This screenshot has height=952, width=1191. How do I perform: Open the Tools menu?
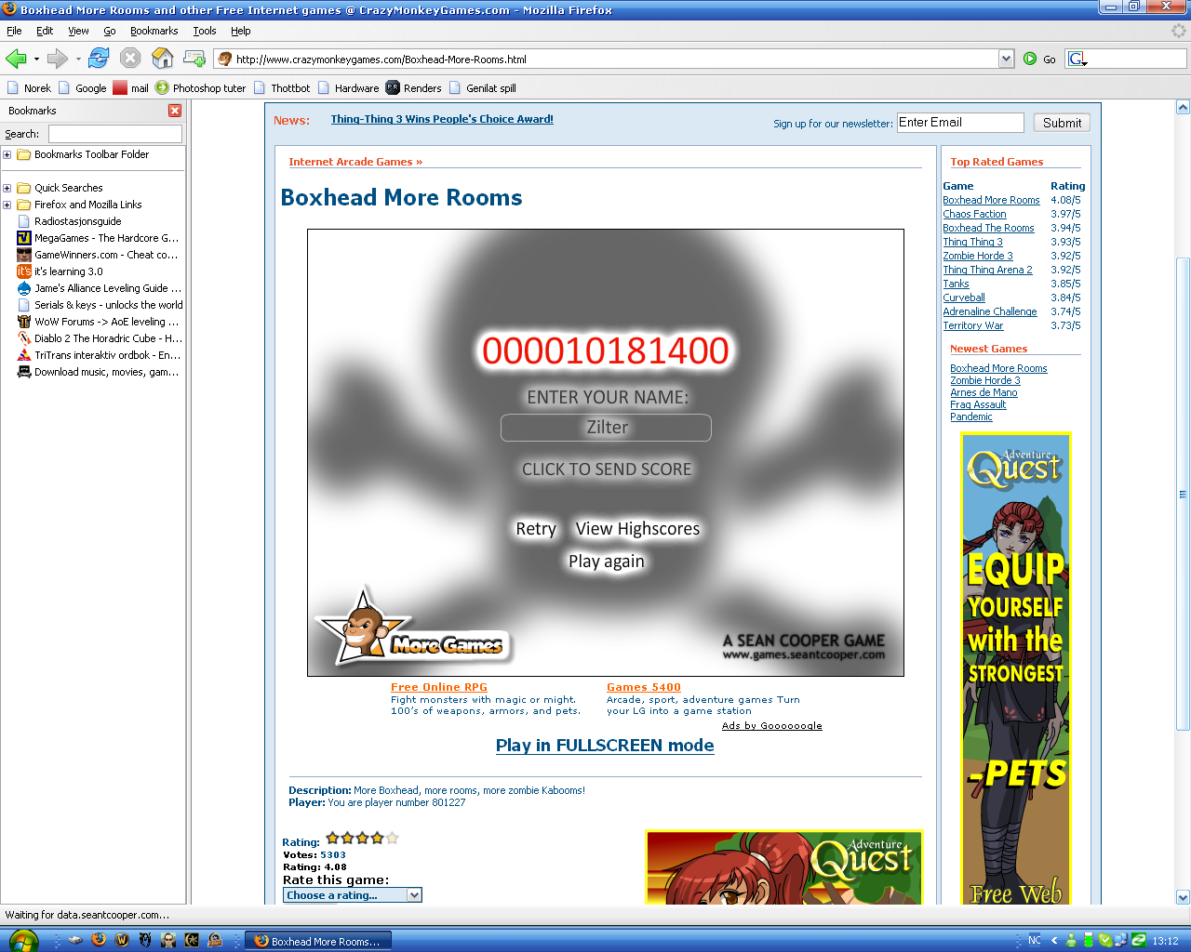(x=205, y=31)
